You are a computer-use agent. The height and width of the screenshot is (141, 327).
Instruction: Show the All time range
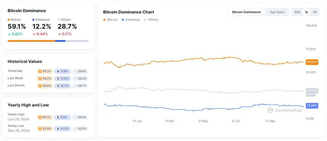[314, 12]
